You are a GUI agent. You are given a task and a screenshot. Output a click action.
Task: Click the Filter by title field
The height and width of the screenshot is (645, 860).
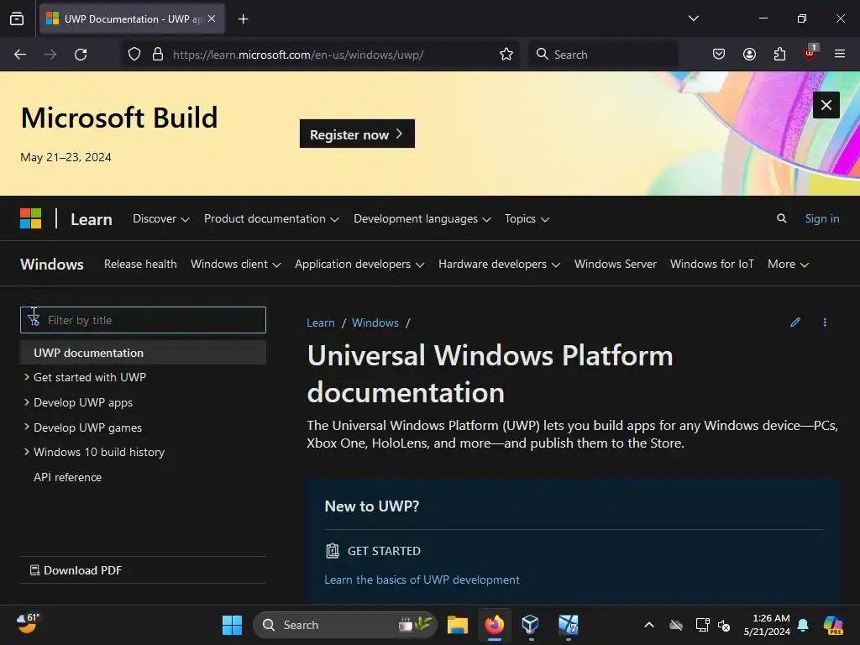point(143,320)
